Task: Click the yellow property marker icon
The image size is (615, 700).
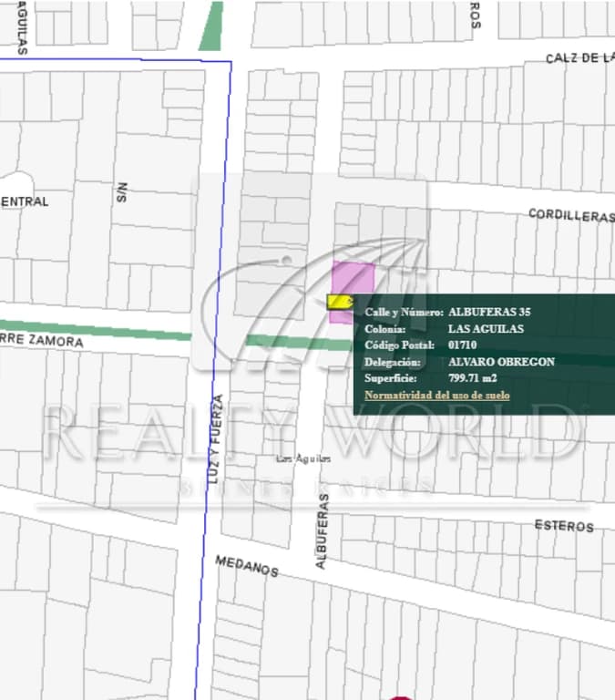Action: tap(340, 301)
